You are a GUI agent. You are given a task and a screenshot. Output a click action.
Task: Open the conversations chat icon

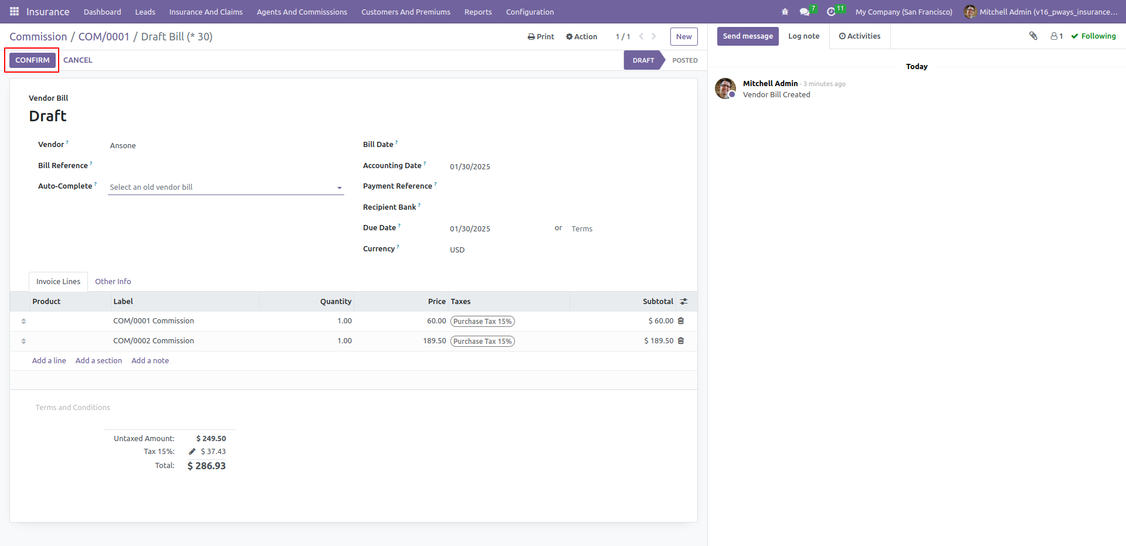[x=805, y=12]
